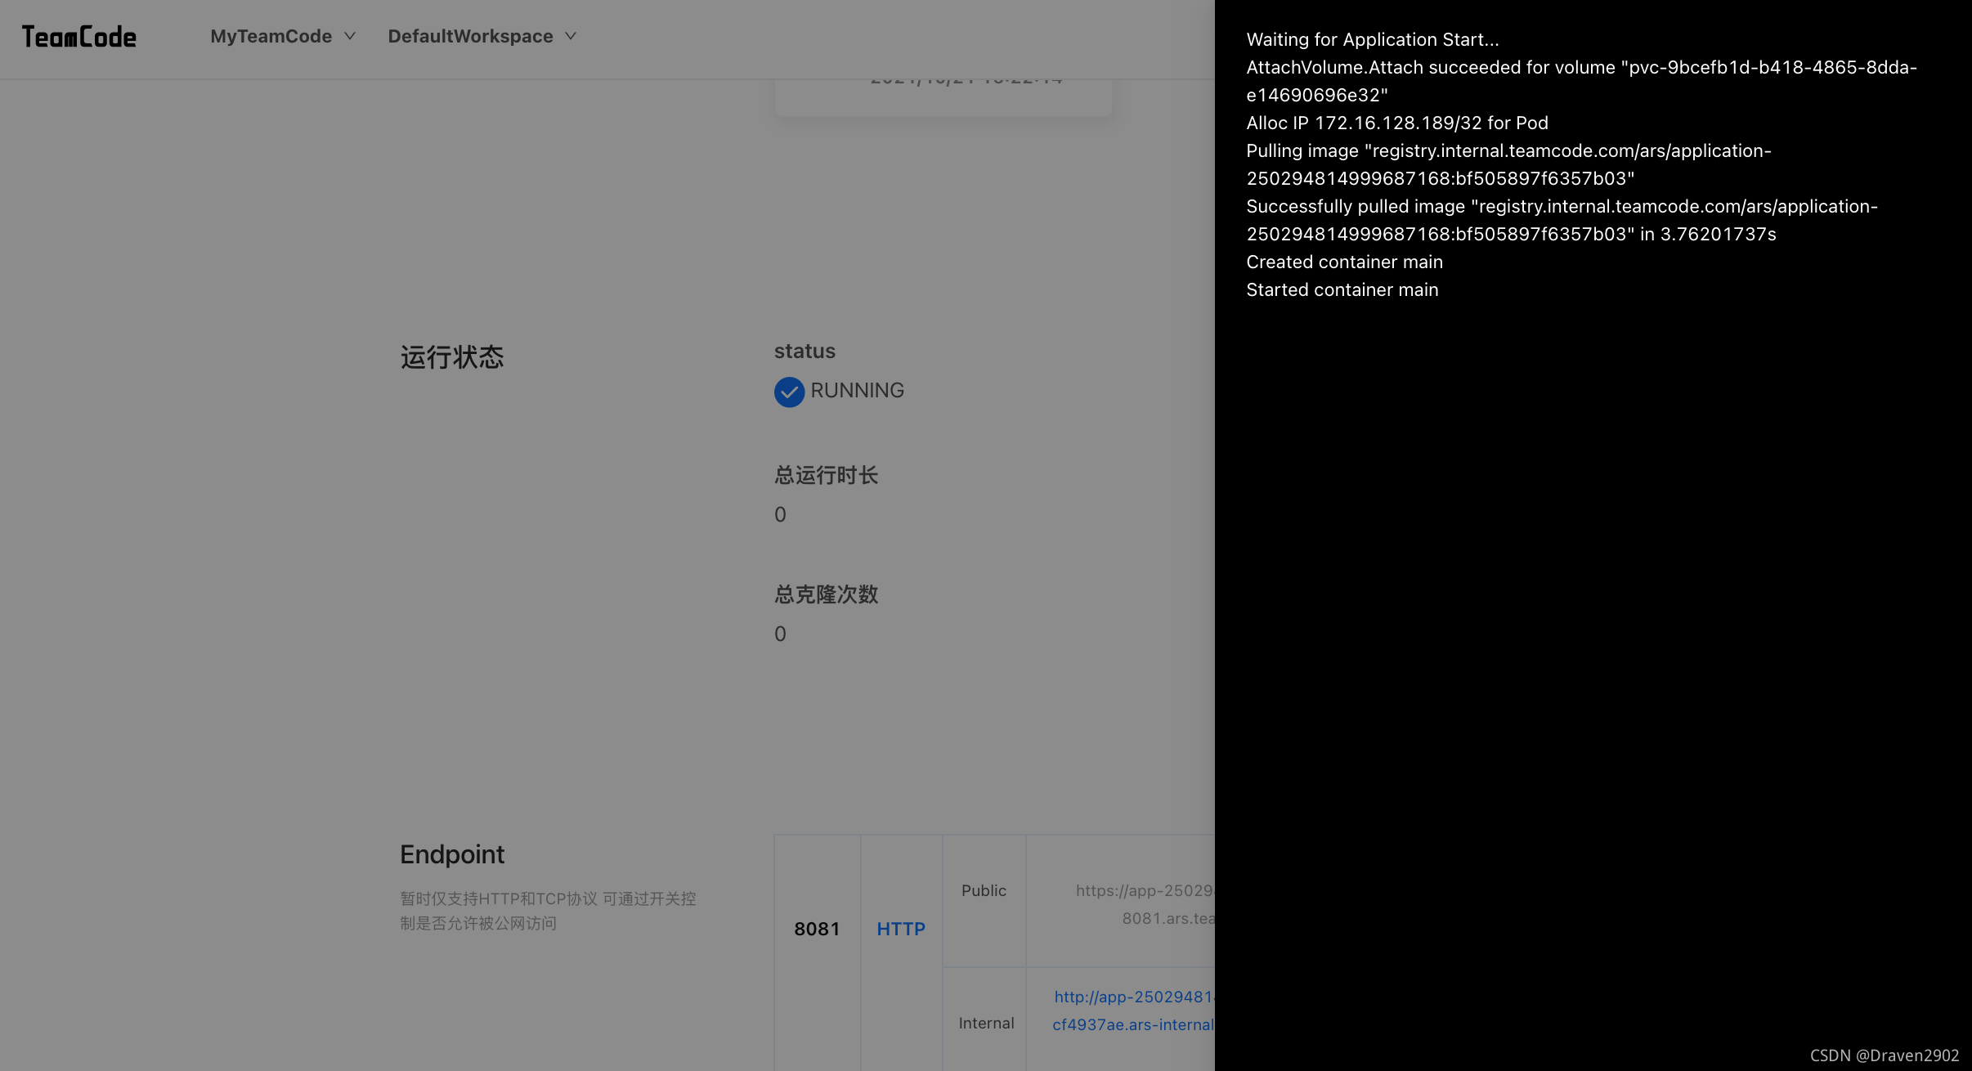The height and width of the screenshot is (1071, 1972).
Task: Click the HTTP protocol link
Action: coord(900,929)
